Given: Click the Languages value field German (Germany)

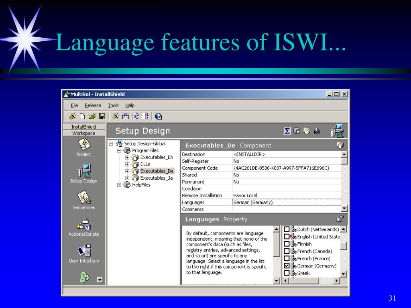Looking at the screenshot, I should click(287, 202).
